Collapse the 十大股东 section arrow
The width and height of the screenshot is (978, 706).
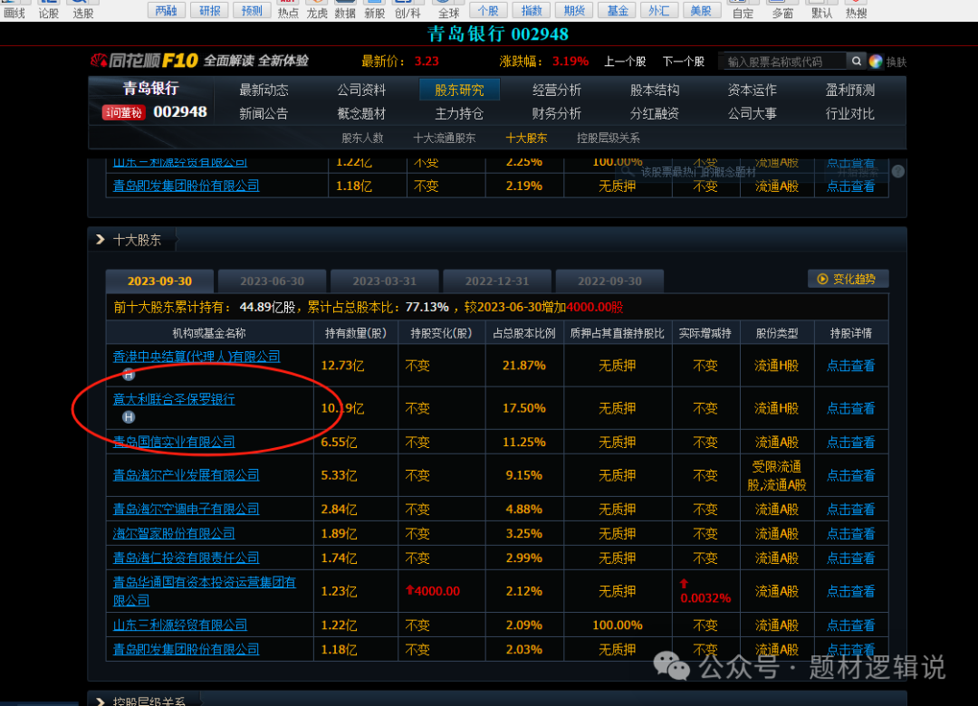point(100,240)
